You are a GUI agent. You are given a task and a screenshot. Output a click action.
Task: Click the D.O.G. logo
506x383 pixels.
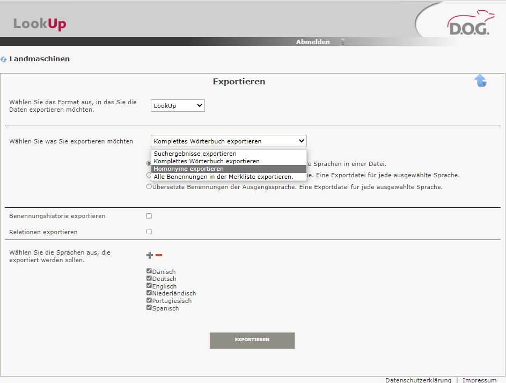(x=467, y=25)
